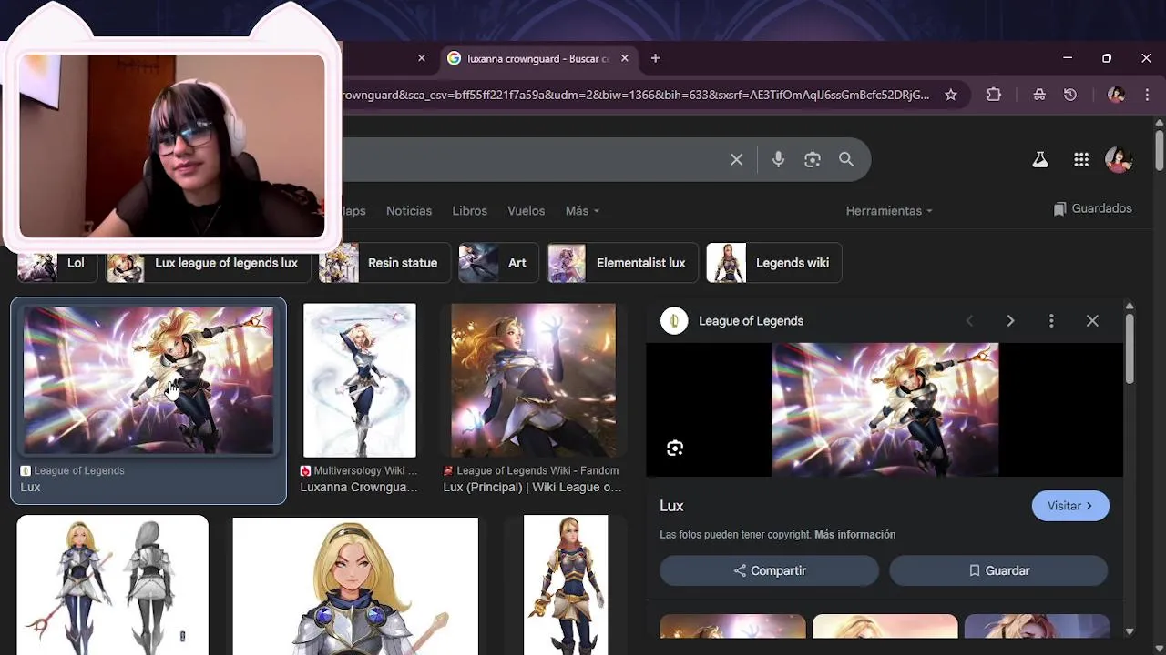Open the Google apps grid
1166x655 pixels.
(x=1081, y=160)
